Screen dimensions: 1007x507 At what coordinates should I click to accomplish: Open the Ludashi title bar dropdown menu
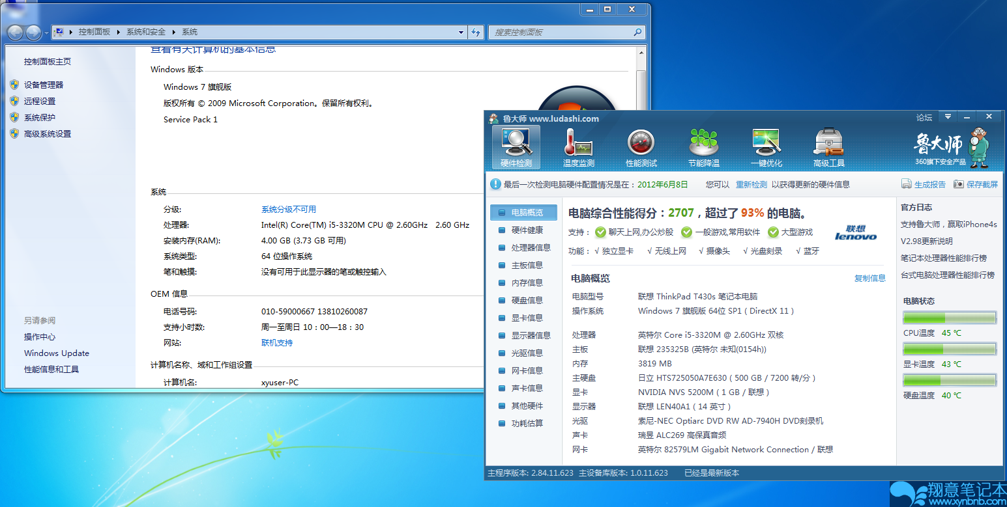pos(948,117)
